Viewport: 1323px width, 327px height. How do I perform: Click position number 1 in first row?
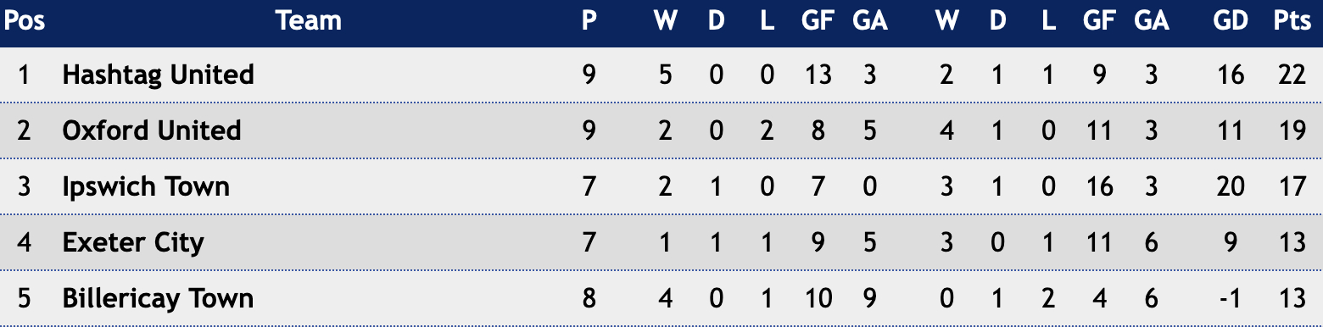click(24, 75)
